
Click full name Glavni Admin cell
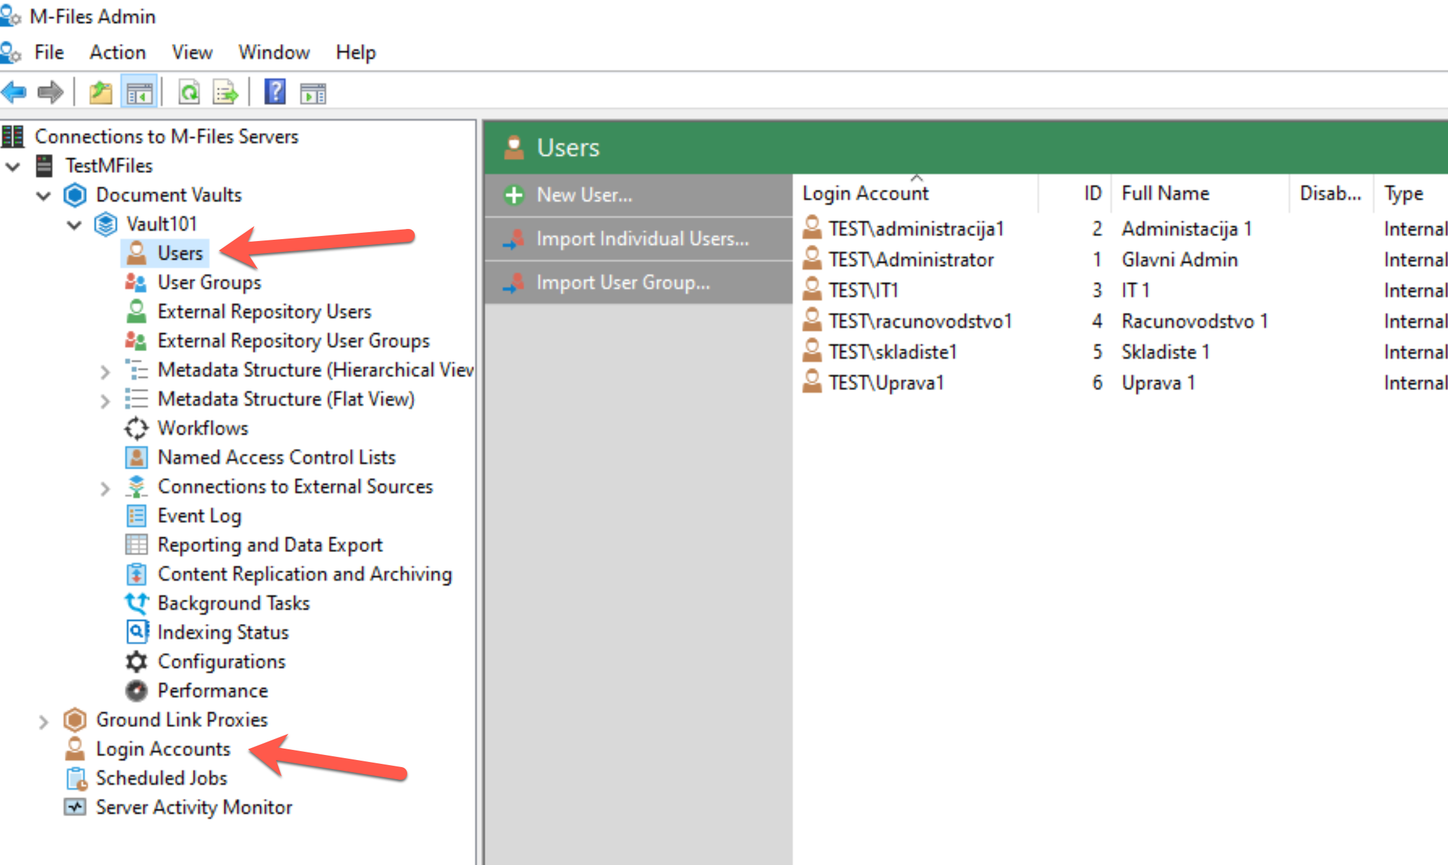1180,259
